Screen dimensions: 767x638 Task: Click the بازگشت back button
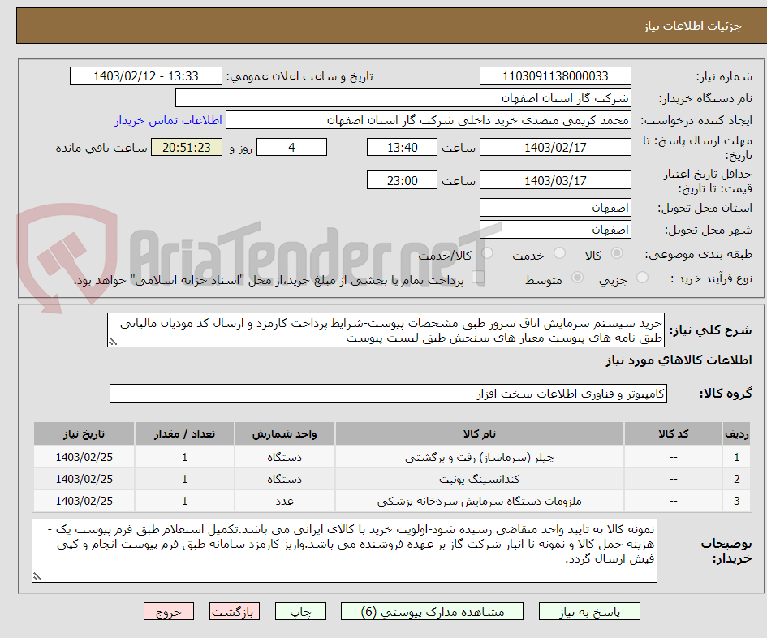[x=234, y=611]
